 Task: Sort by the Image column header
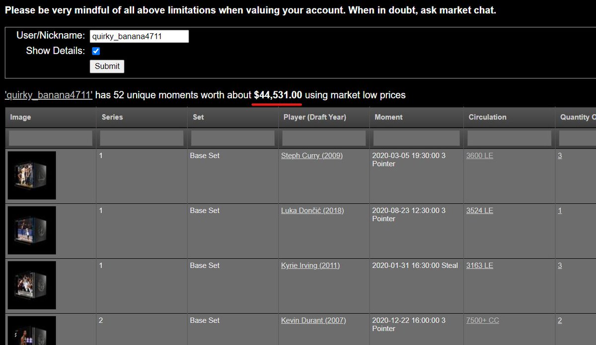(50, 117)
